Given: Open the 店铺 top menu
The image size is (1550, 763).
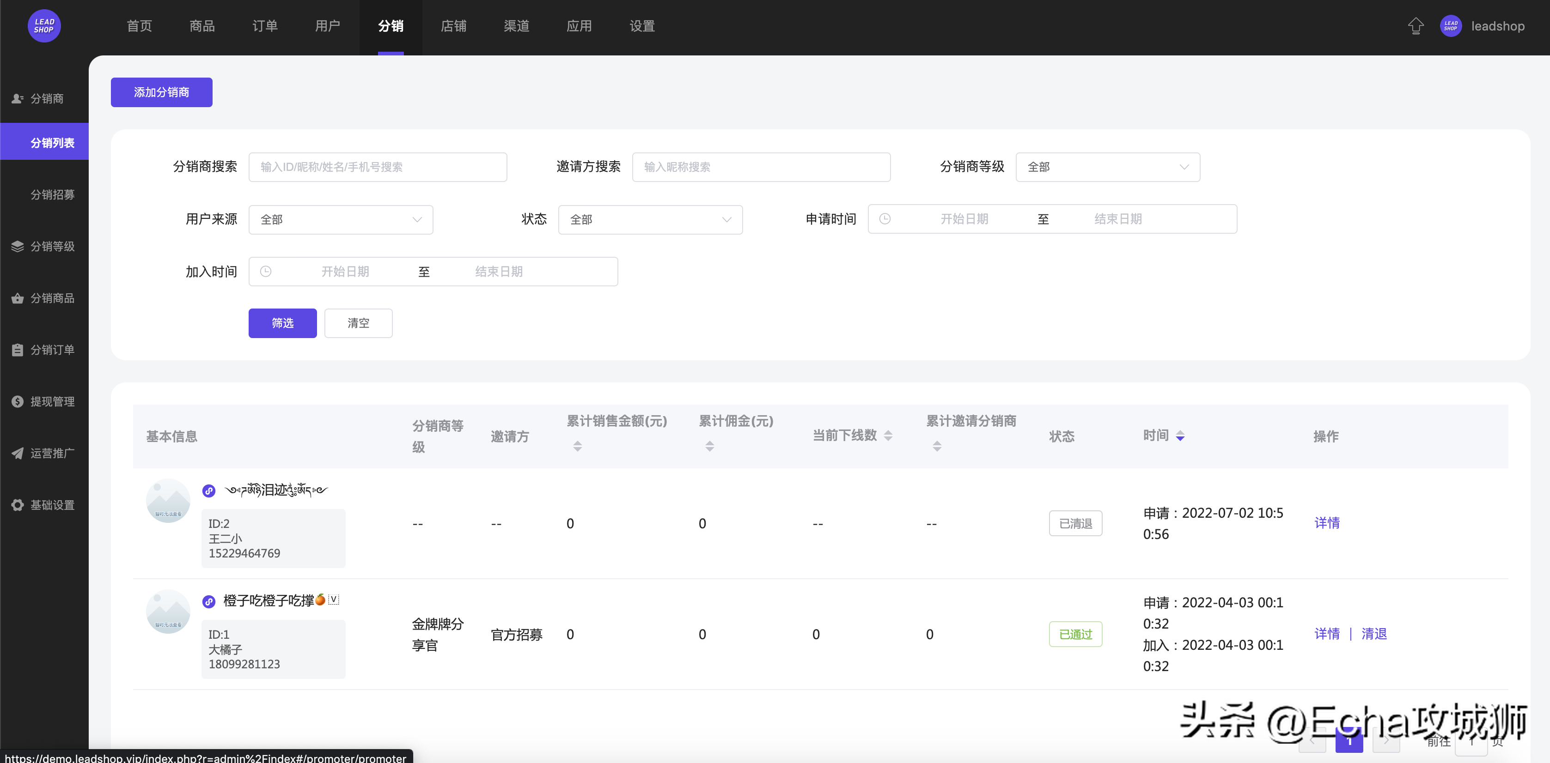Looking at the screenshot, I should pyautogui.click(x=454, y=26).
